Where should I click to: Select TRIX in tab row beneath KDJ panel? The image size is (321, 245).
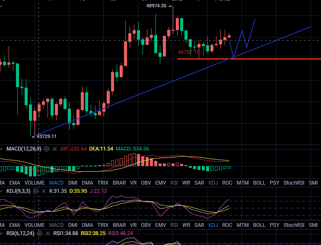[x=103, y=225]
